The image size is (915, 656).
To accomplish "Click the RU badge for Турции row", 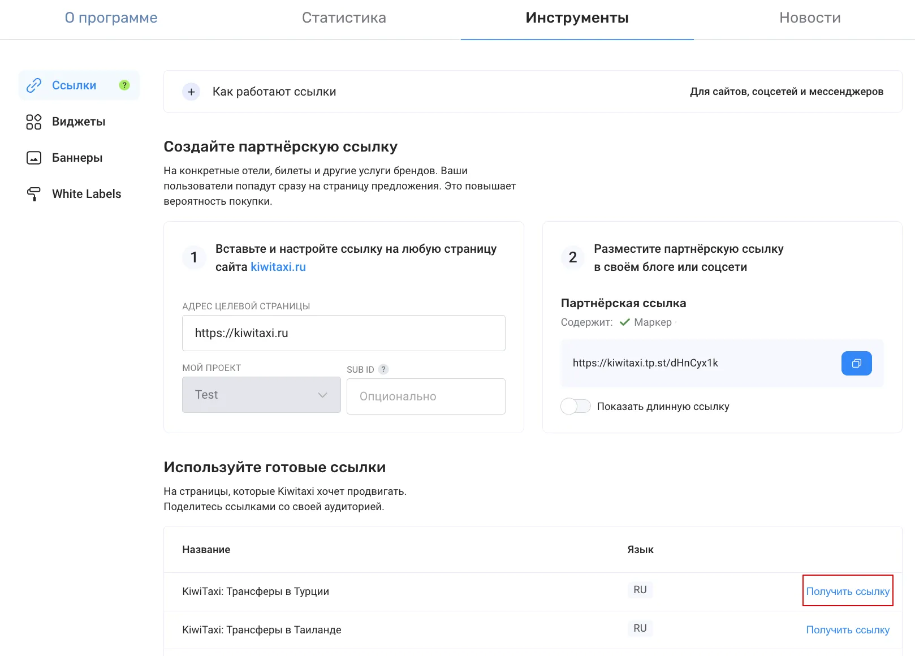I will [640, 590].
